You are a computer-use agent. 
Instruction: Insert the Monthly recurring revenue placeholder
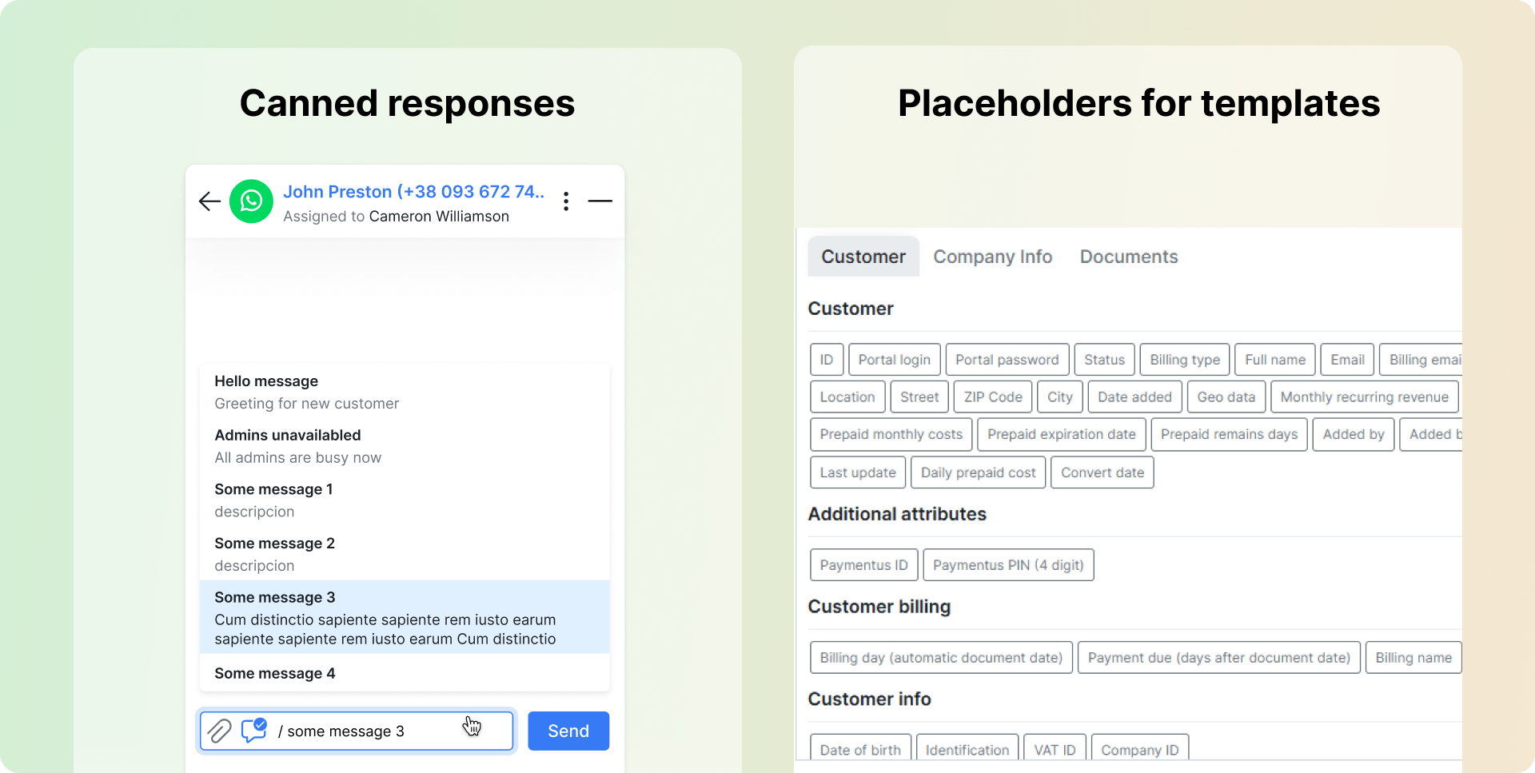[x=1365, y=397]
